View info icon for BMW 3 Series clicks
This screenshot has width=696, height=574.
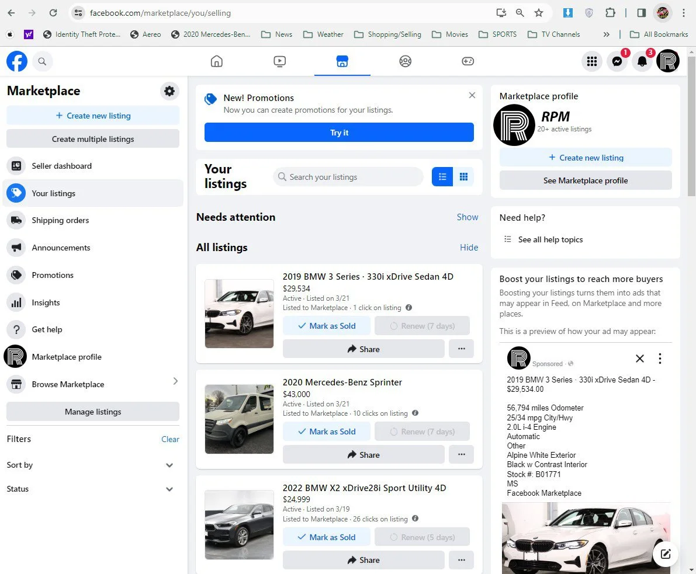click(x=409, y=307)
